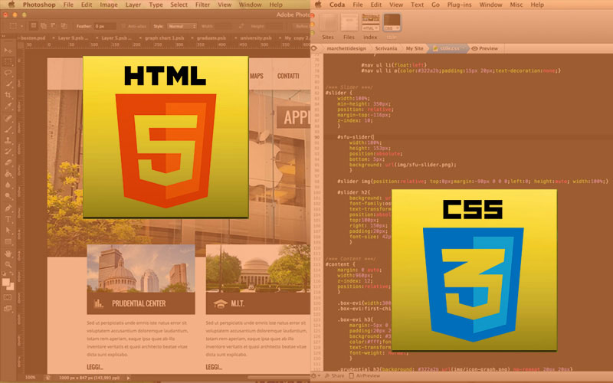Open Coda Misc menu
The height and width of the screenshot is (383, 613).
516,5
